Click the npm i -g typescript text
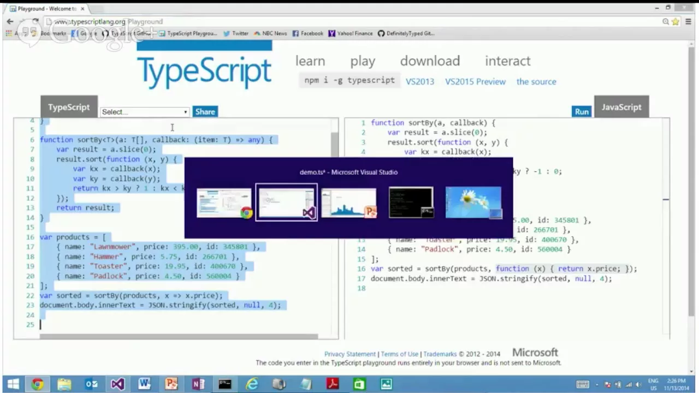 [x=349, y=80]
